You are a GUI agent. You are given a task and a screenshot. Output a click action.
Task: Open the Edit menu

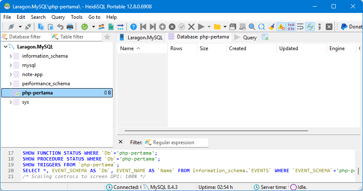(21, 17)
